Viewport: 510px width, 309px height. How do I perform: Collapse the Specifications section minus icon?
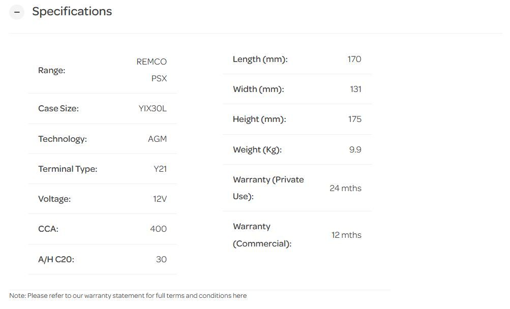pyautogui.click(x=17, y=12)
